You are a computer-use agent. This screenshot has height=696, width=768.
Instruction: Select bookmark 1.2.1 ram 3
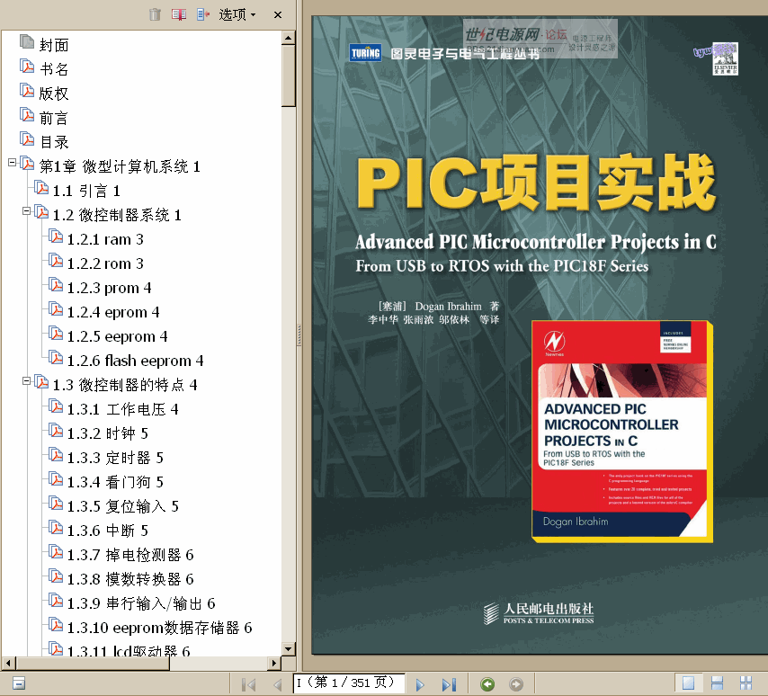(x=105, y=239)
